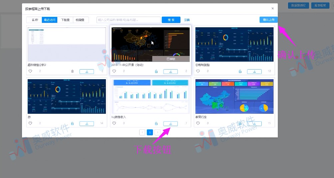Click the title text 教育行业
Screen dimensions: 334x178
[201, 117]
